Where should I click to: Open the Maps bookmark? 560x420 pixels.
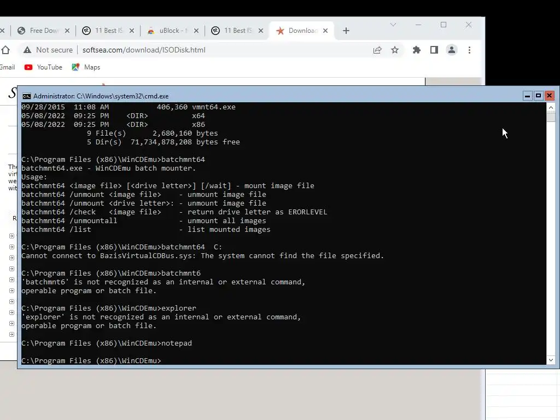pos(86,67)
